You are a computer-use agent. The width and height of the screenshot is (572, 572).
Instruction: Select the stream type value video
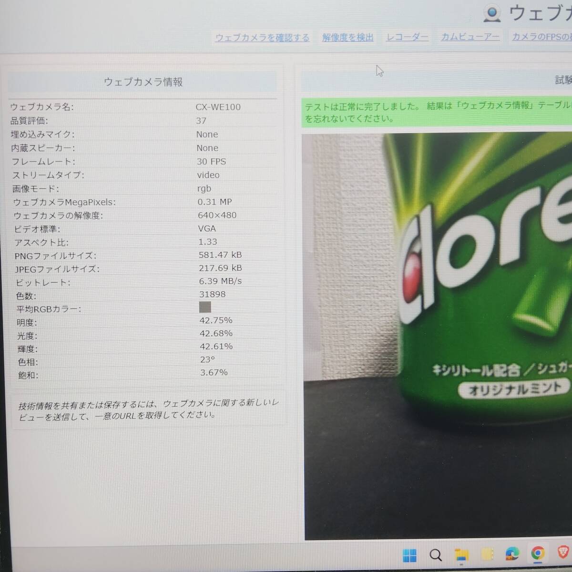click(x=208, y=175)
